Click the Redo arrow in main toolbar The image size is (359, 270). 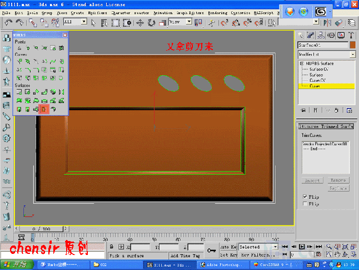(19, 23)
